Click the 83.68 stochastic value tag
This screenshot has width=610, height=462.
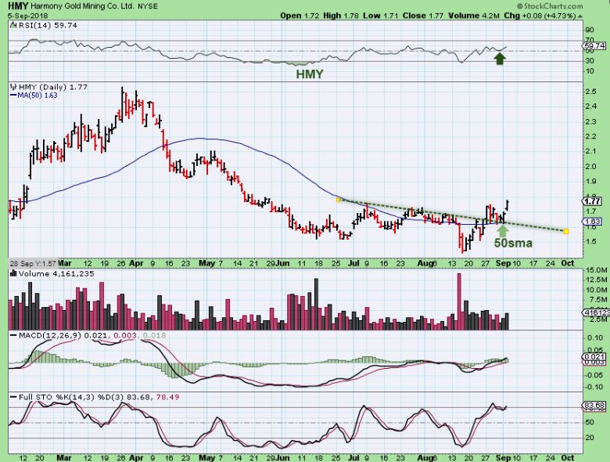594,406
